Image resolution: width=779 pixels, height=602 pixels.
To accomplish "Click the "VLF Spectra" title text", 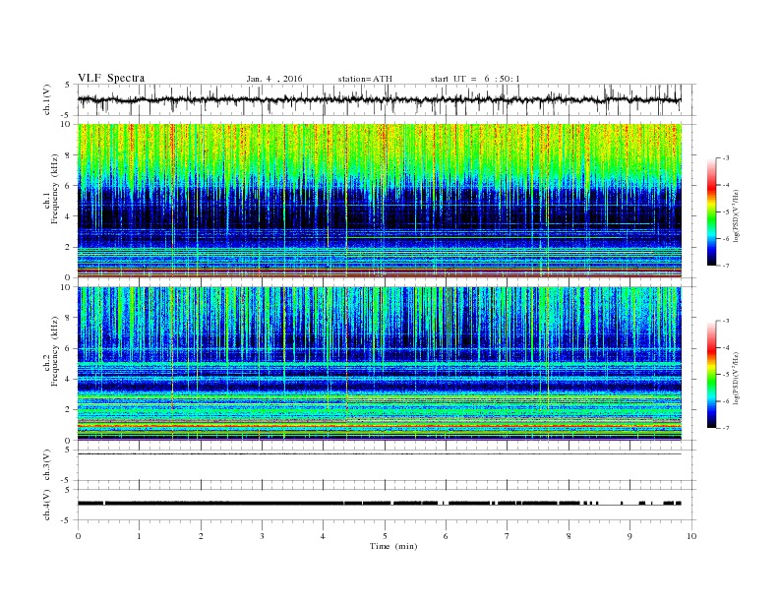I will coord(111,78).
